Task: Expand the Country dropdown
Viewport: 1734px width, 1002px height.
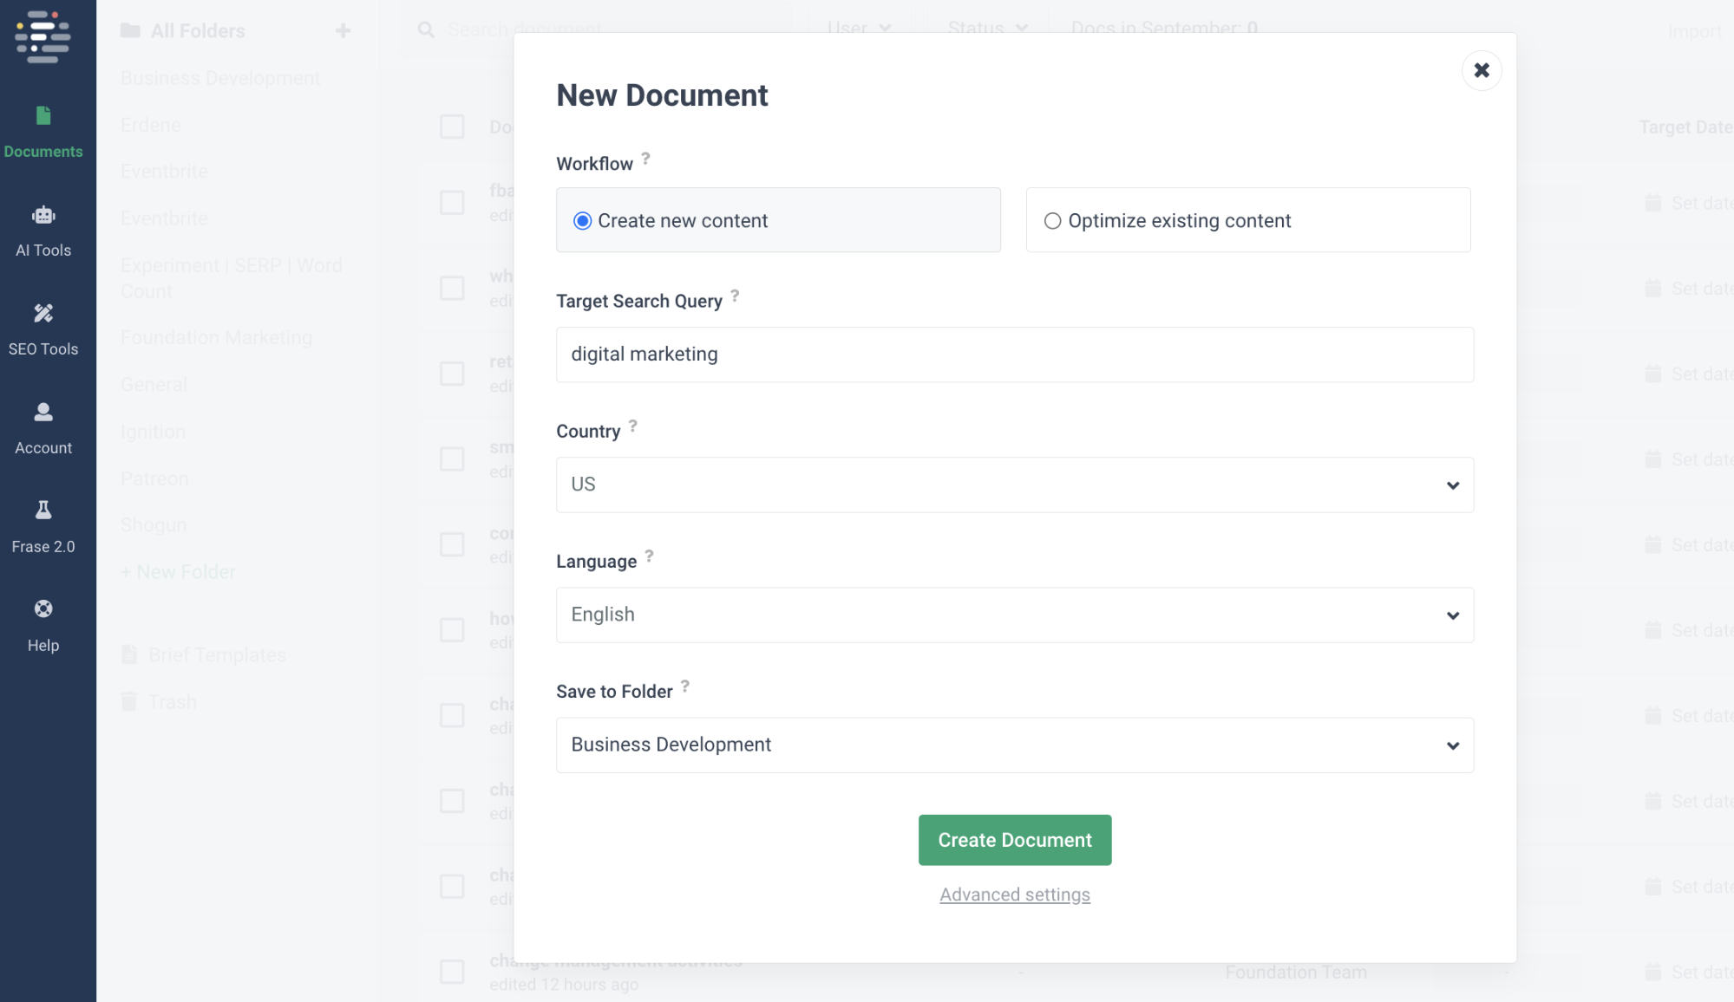Action: pos(1014,485)
